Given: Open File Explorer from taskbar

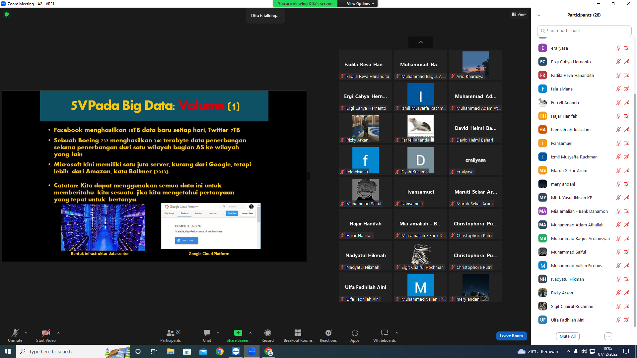Looking at the screenshot, I should [x=171, y=351].
